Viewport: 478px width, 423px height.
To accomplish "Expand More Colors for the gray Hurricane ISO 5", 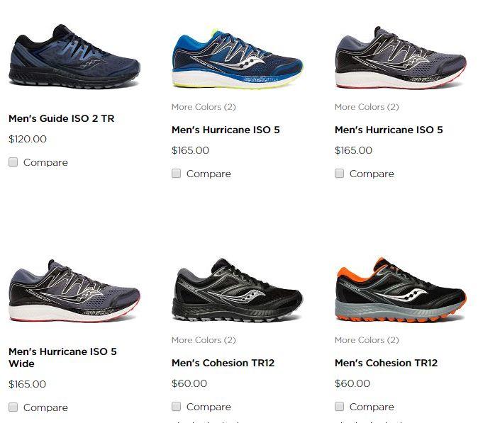I will pyautogui.click(x=367, y=107).
